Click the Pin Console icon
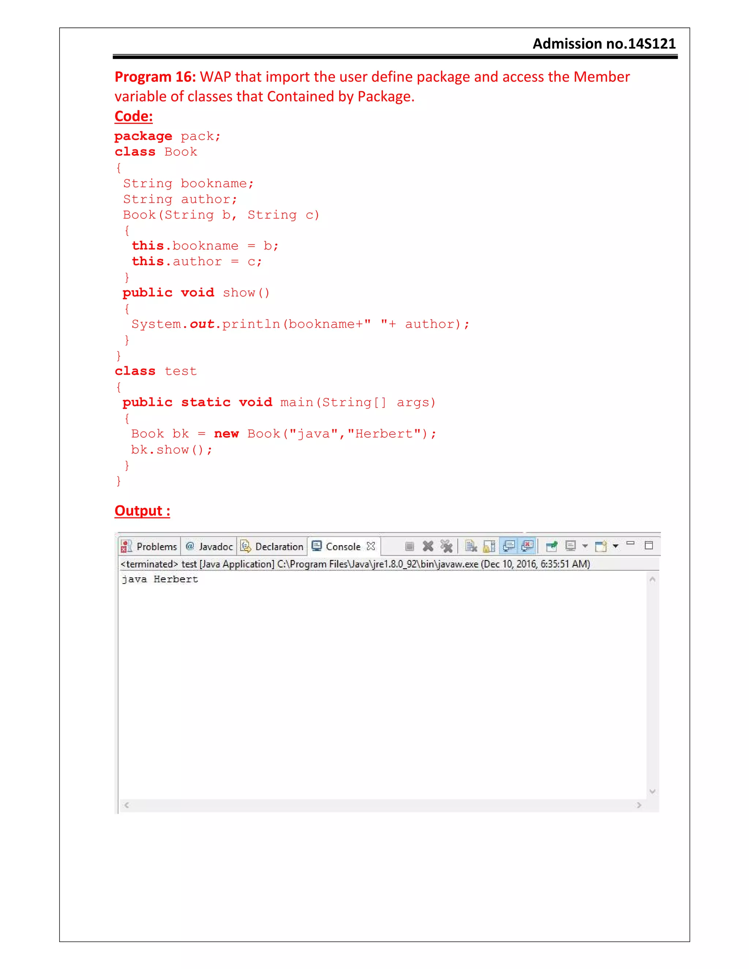The image size is (749, 969). click(x=552, y=546)
